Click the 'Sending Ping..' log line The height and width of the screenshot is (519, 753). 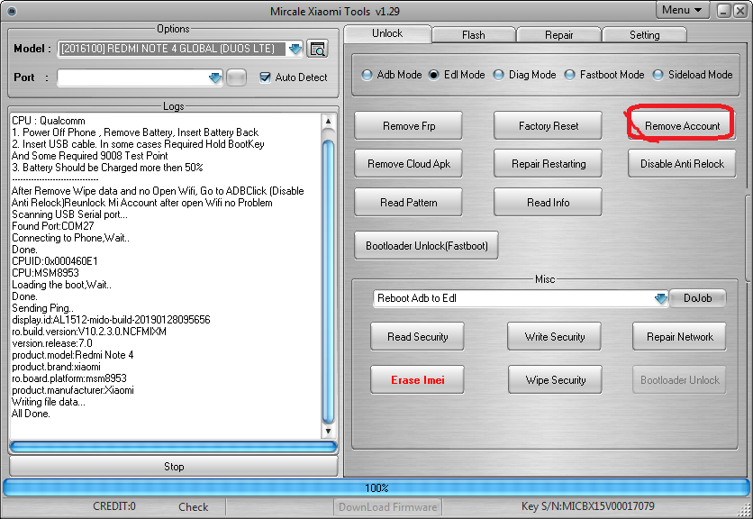click(42, 308)
